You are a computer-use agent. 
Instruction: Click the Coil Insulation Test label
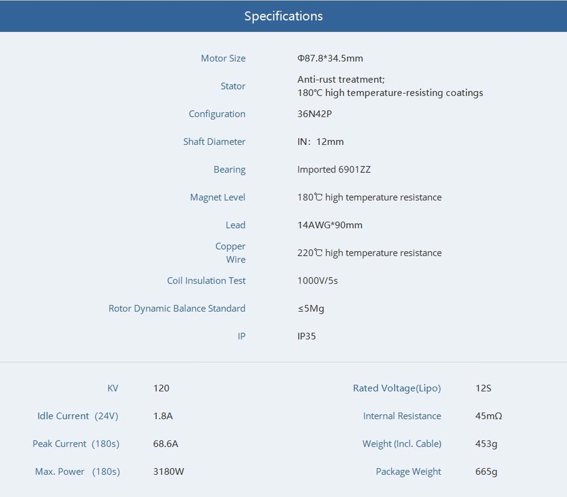coord(206,280)
